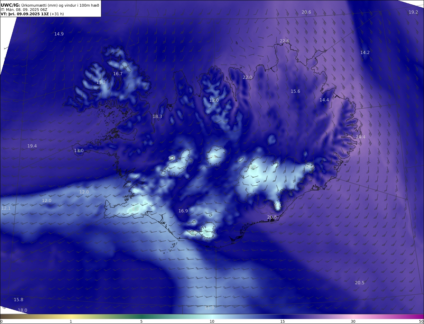Click the colour scale tick label 15
424x324 pixels.
[x=283, y=321]
